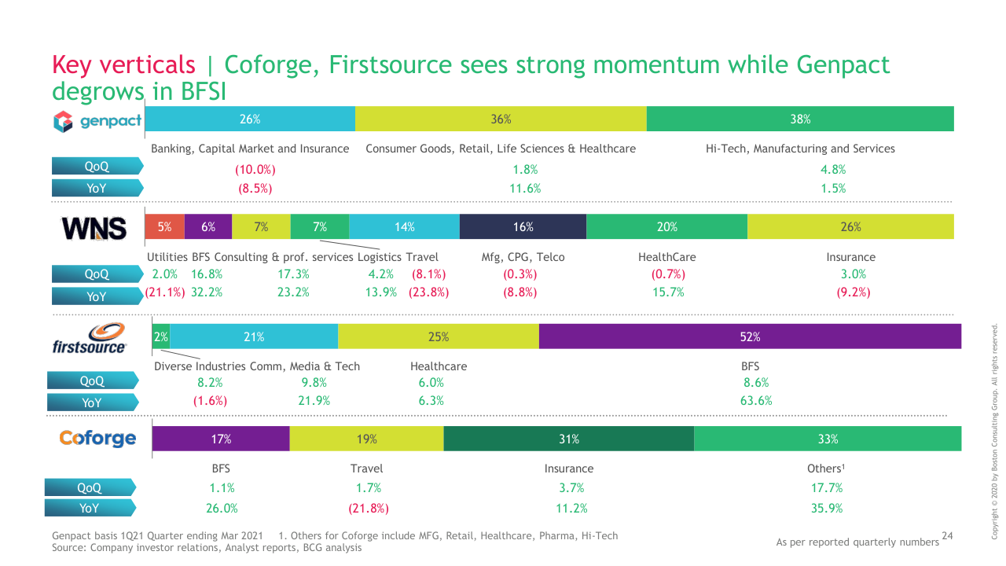Click the Firstsource logo
The width and height of the screenshot is (1006, 566).
click(89, 337)
